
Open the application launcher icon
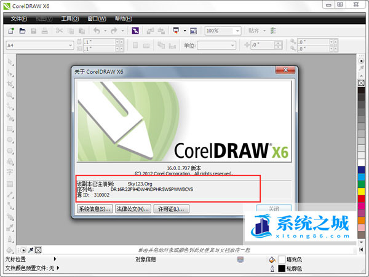pos(176,31)
